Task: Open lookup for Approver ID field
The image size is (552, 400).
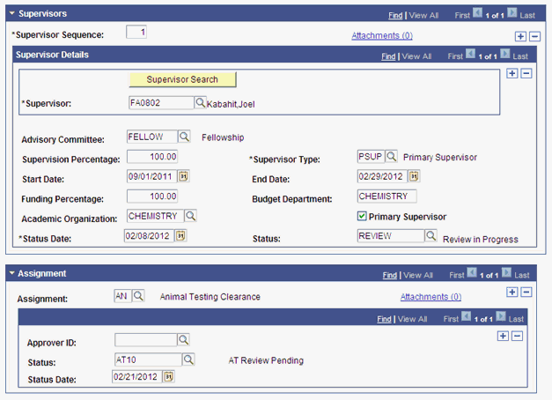Action: pyautogui.click(x=183, y=340)
